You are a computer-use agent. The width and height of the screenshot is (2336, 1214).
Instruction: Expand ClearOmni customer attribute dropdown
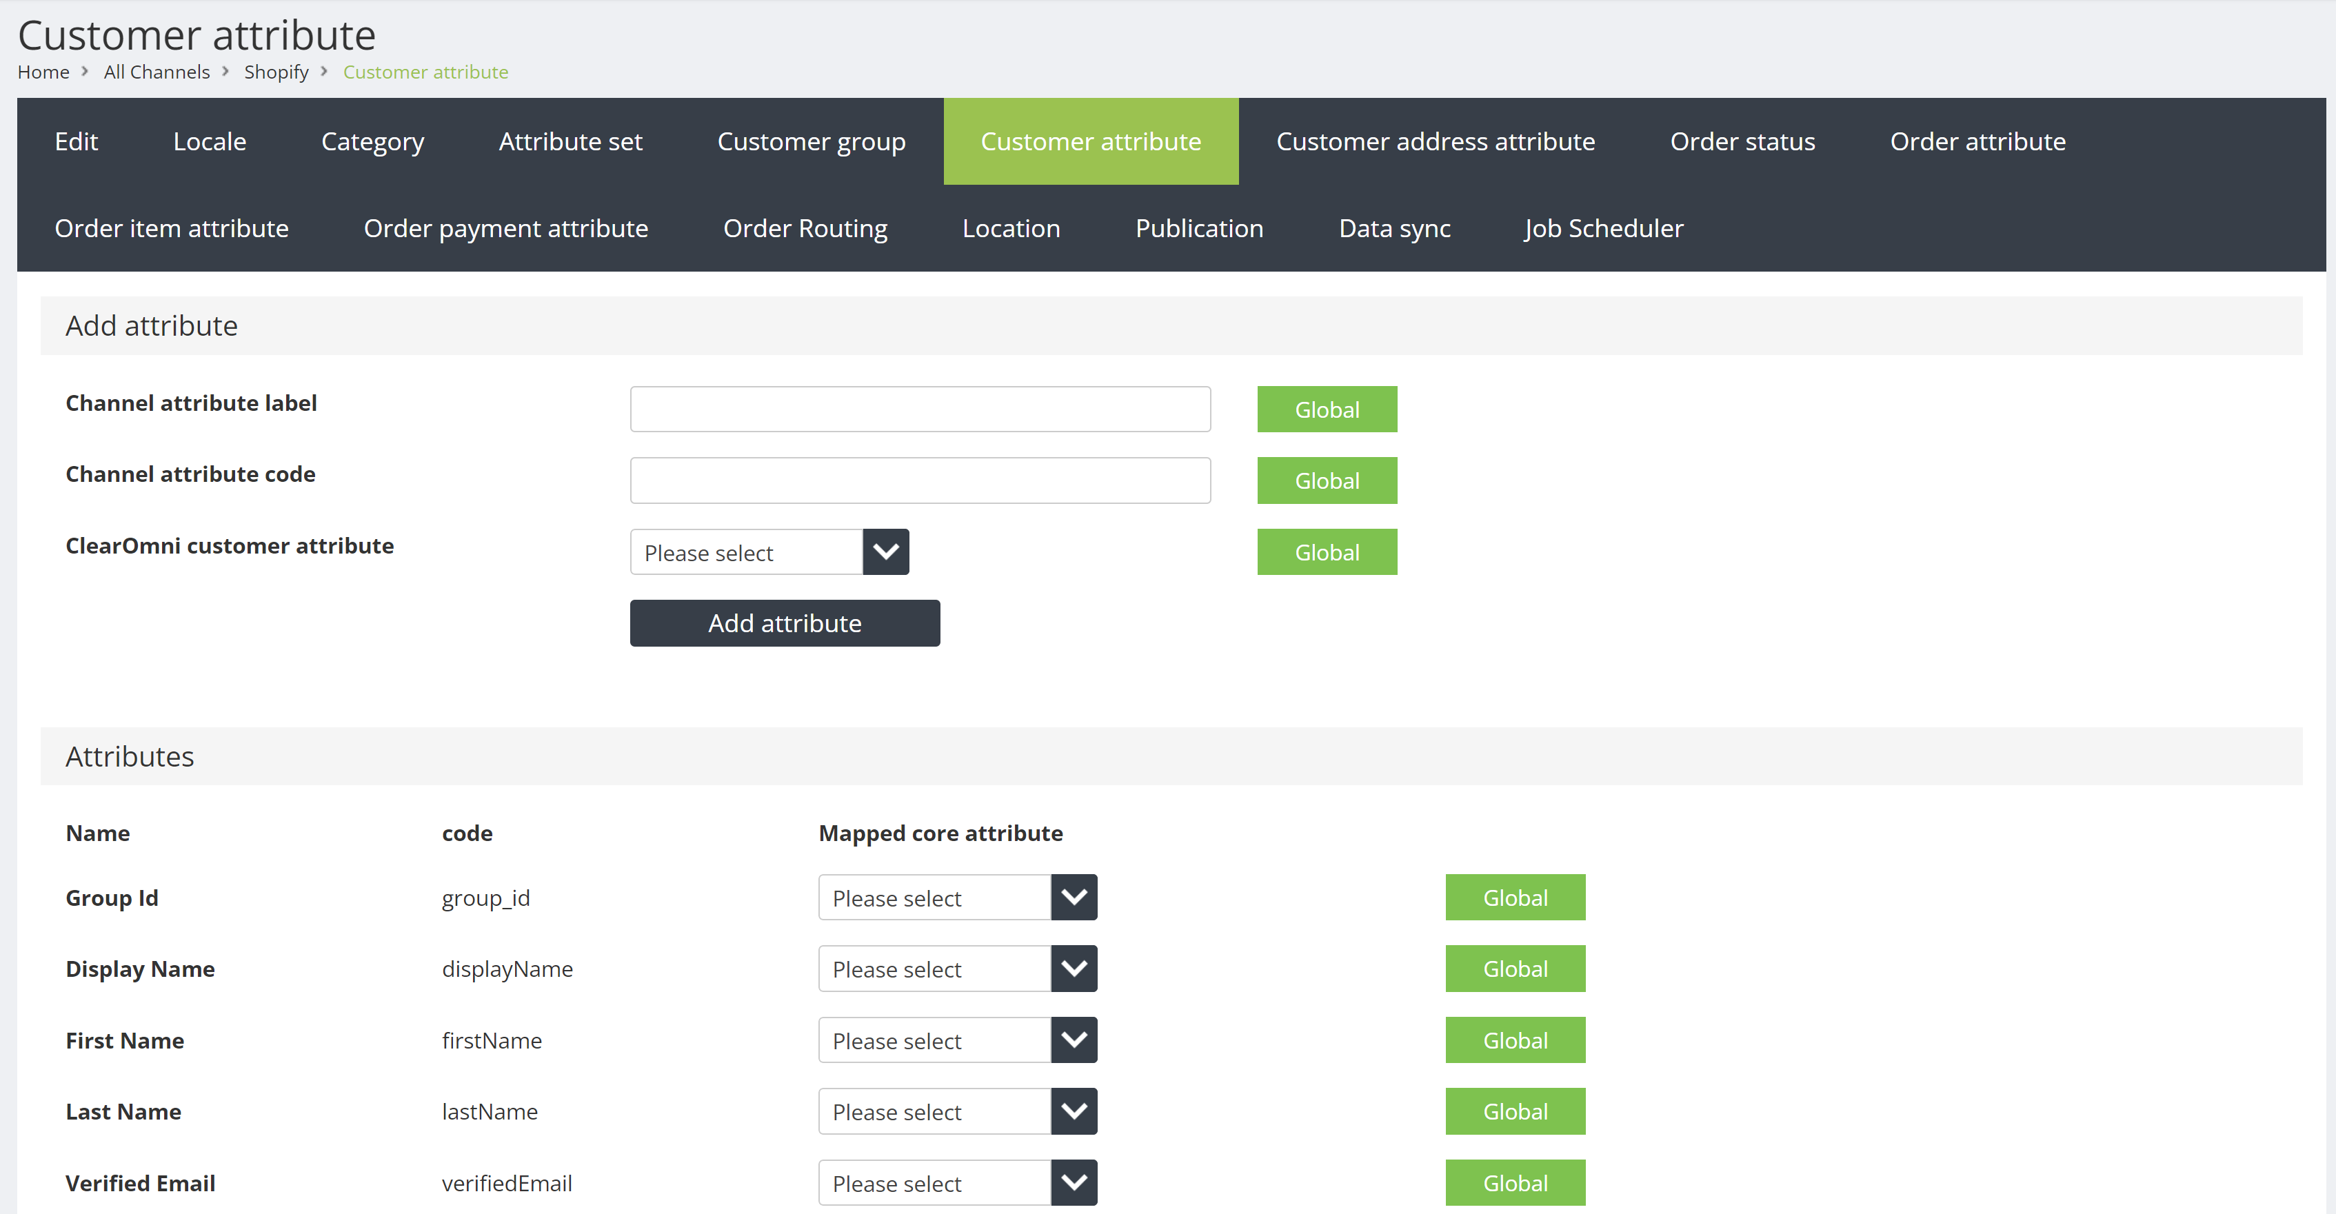coord(770,552)
